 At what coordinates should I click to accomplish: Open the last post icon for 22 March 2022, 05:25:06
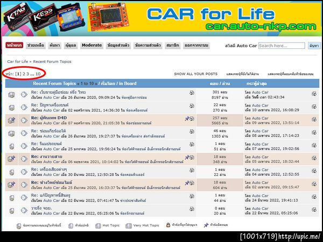coord(314,210)
